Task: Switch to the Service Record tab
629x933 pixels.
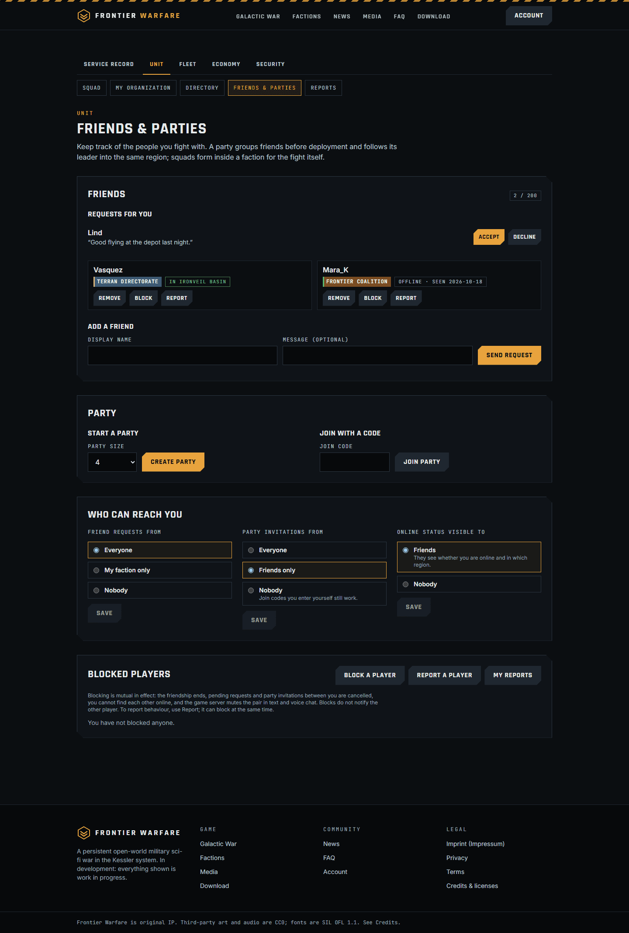Action: pos(109,64)
